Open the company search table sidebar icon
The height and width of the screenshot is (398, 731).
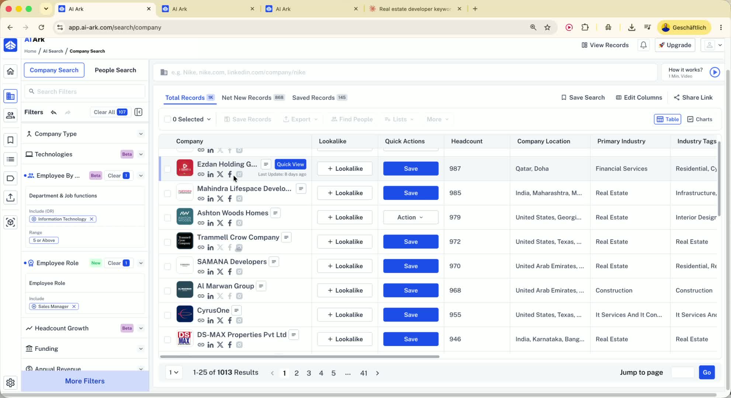[x=10, y=96]
